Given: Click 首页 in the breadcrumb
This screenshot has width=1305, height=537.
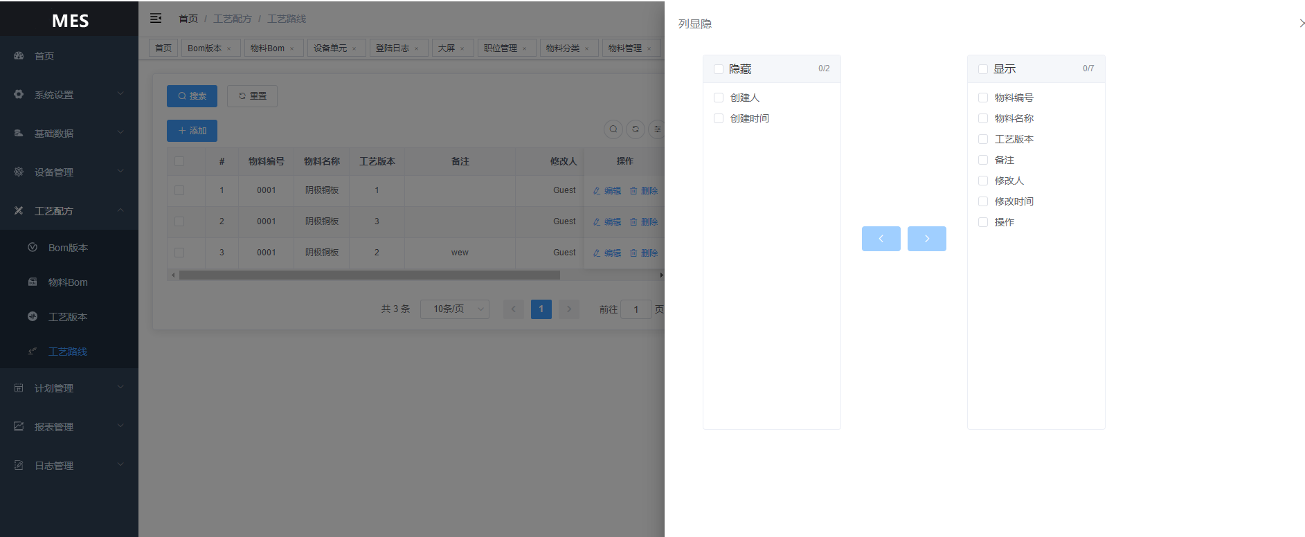Looking at the screenshot, I should click(188, 19).
